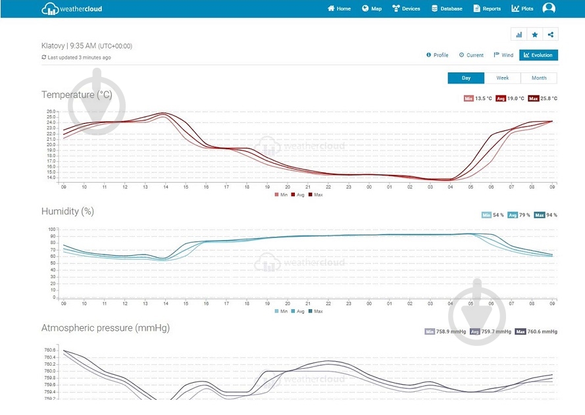The image size is (585, 415).
Task: Go to the Map page
Action: click(x=372, y=9)
